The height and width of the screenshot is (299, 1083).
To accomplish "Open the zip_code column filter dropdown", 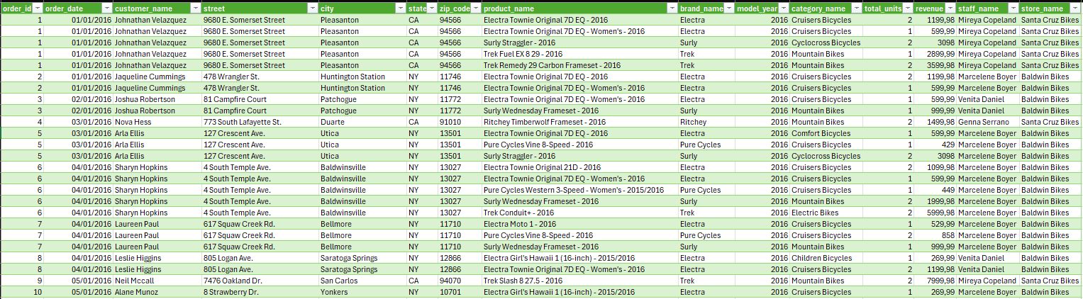I will coord(476,8).
